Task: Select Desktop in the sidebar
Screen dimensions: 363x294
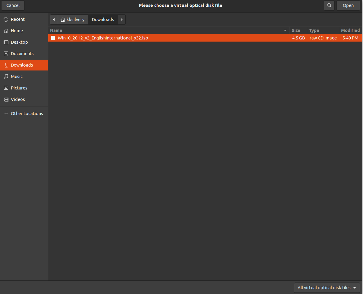Action: tap(24, 42)
